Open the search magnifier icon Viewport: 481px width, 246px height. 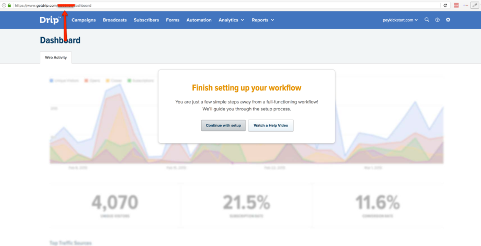pyautogui.click(x=427, y=20)
